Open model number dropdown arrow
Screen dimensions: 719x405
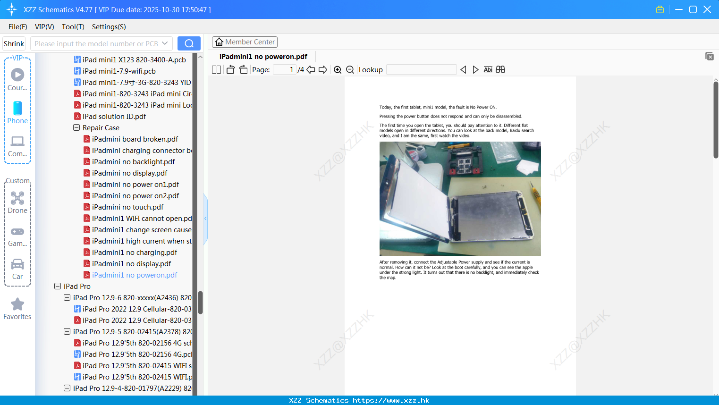[165, 43]
